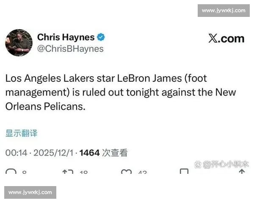
Task: Bookmark the post
Action: [184, 171]
